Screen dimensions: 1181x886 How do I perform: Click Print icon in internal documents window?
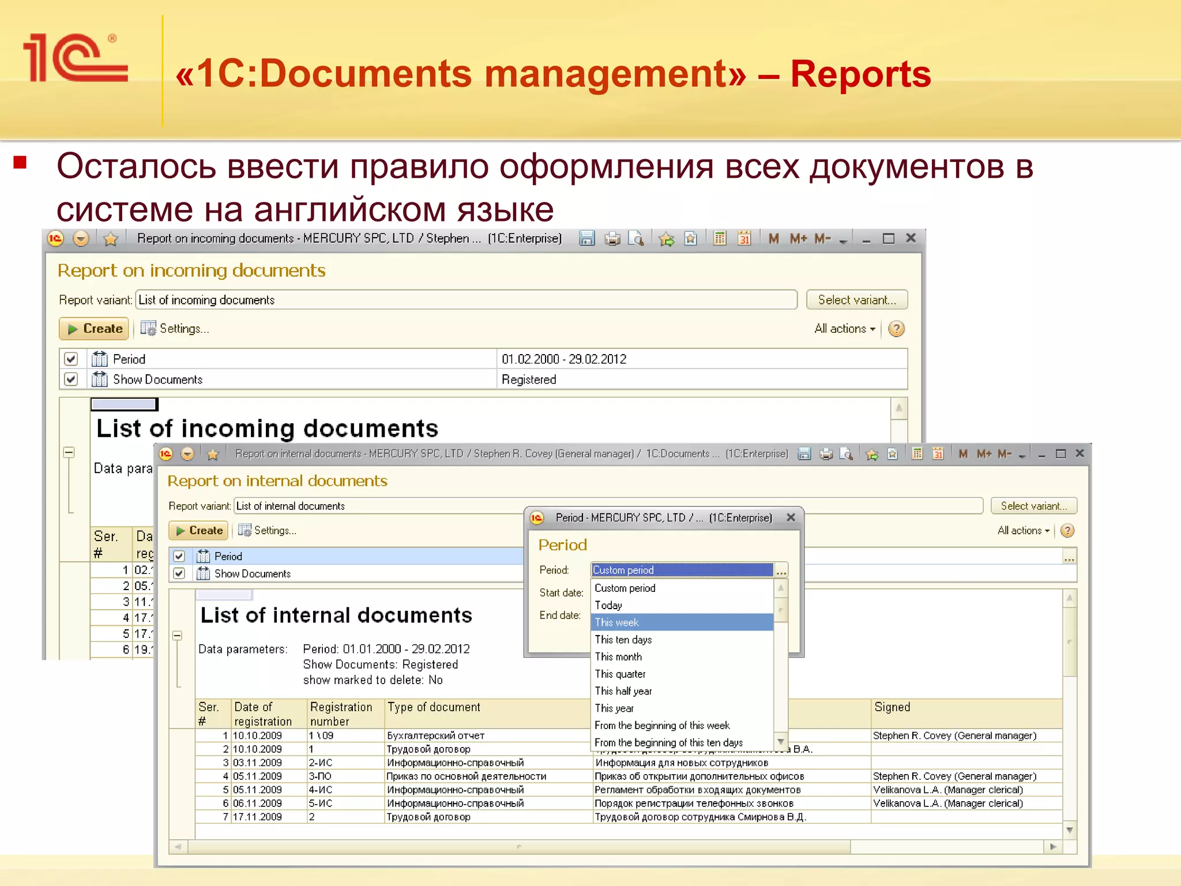tap(826, 454)
